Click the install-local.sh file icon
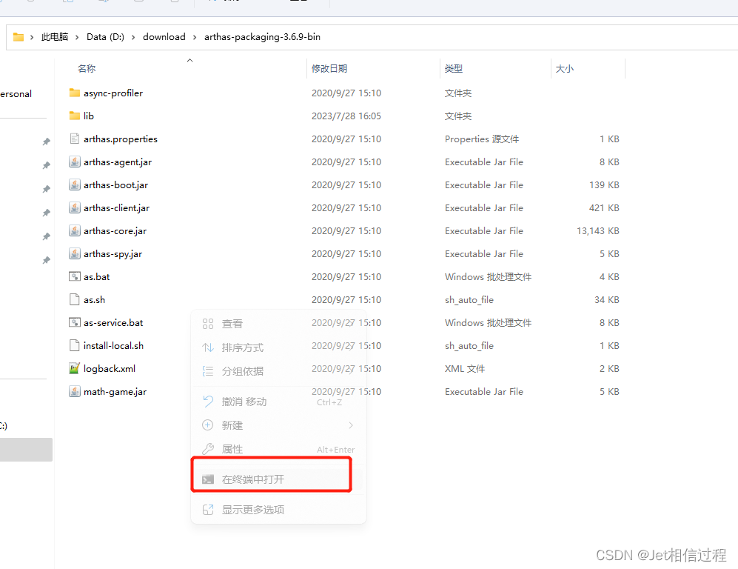 tap(74, 345)
